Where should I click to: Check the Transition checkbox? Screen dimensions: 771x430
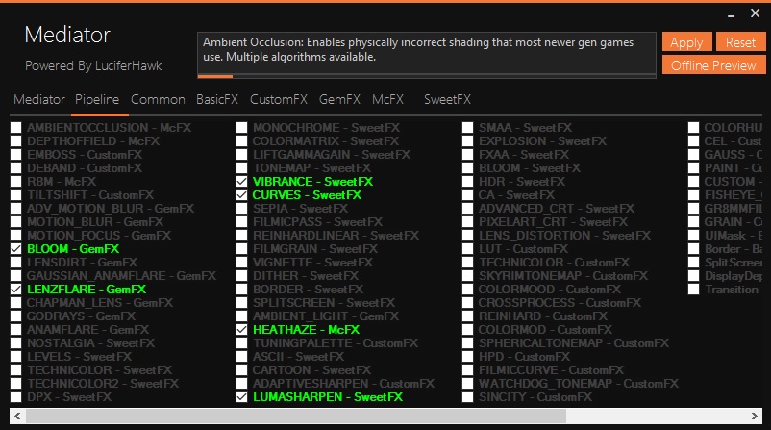[693, 290]
